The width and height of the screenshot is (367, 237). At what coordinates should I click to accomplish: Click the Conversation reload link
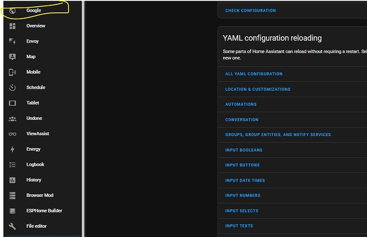(x=241, y=120)
